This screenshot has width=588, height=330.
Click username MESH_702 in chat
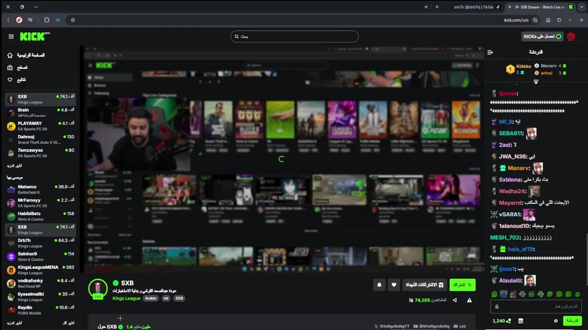click(505, 237)
